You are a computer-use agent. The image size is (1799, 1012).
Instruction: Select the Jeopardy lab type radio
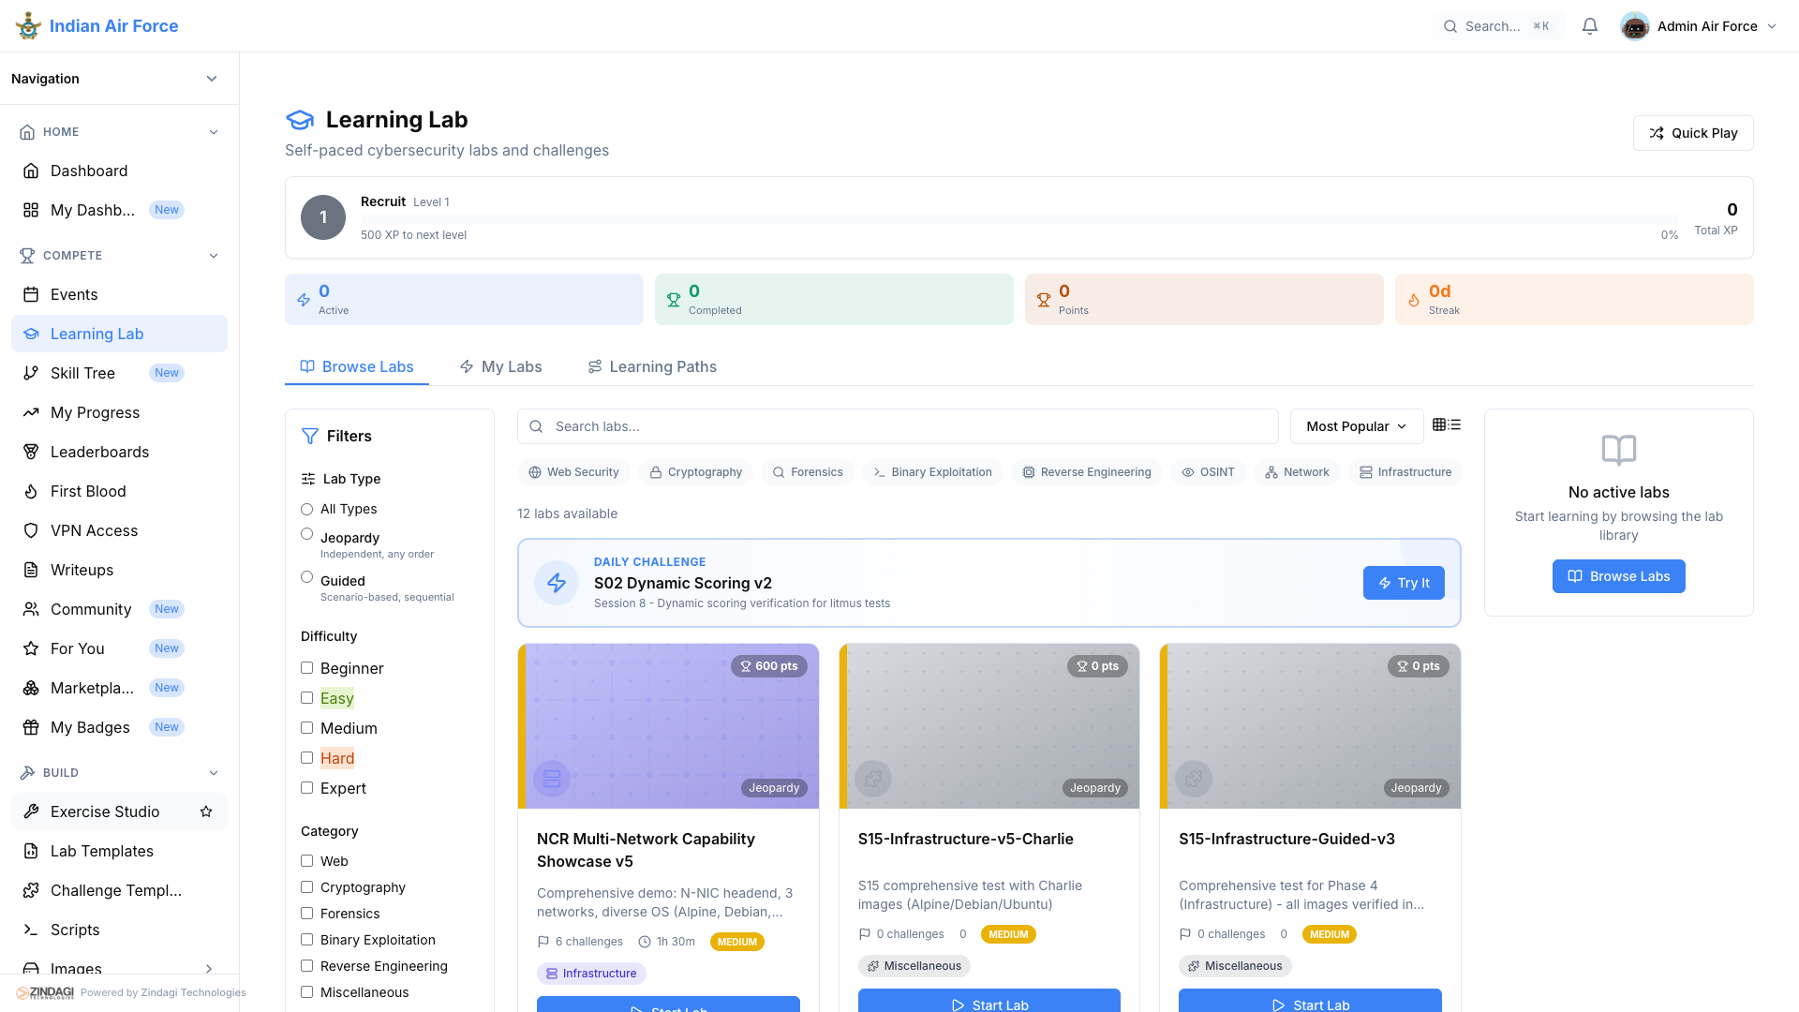[306, 534]
